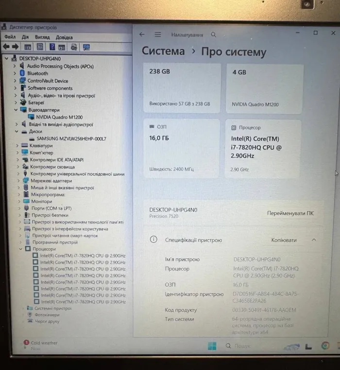
Task: Select the Програмний пристрій item
Action: click(55, 242)
